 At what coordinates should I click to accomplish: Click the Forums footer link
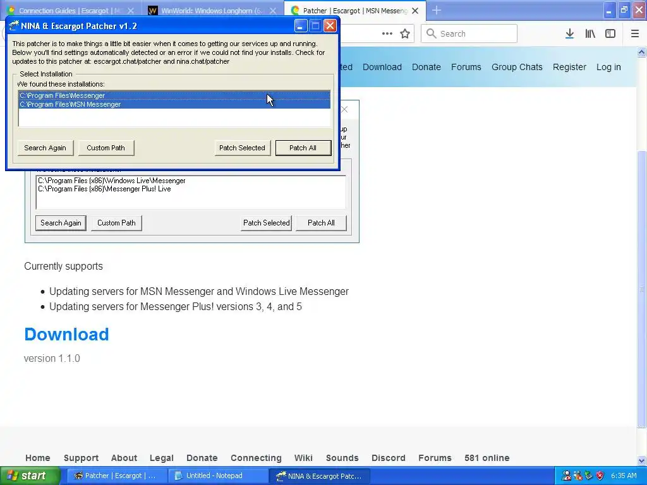(435, 458)
